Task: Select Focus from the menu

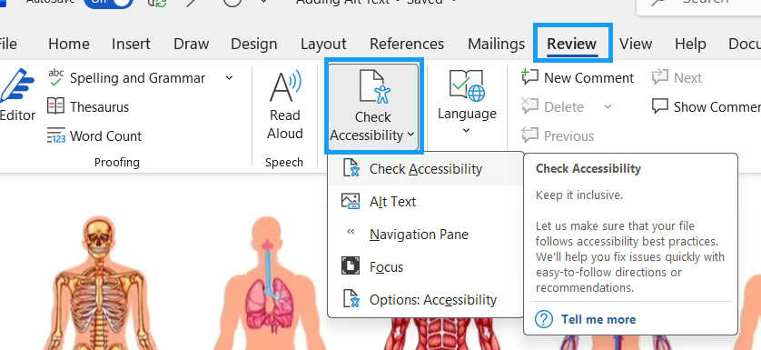Action: coord(426,267)
